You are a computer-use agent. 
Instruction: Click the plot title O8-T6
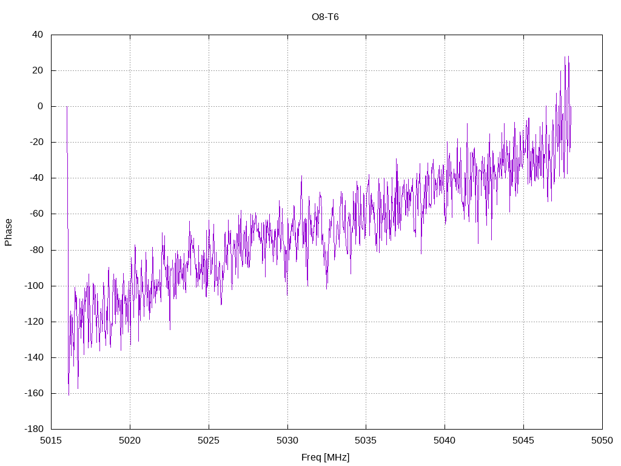coord(325,17)
